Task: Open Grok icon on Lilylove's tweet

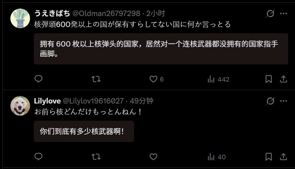Action: point(270,101)
